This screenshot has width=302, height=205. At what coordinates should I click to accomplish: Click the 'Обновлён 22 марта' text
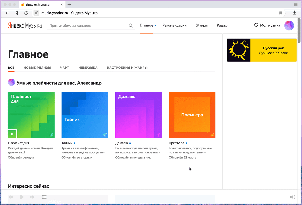click(x=182, y=157)
